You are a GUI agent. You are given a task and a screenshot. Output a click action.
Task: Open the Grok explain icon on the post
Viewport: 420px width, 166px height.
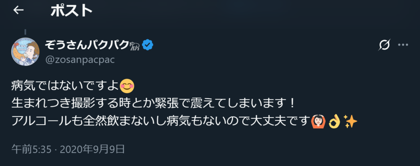[384, 45]
